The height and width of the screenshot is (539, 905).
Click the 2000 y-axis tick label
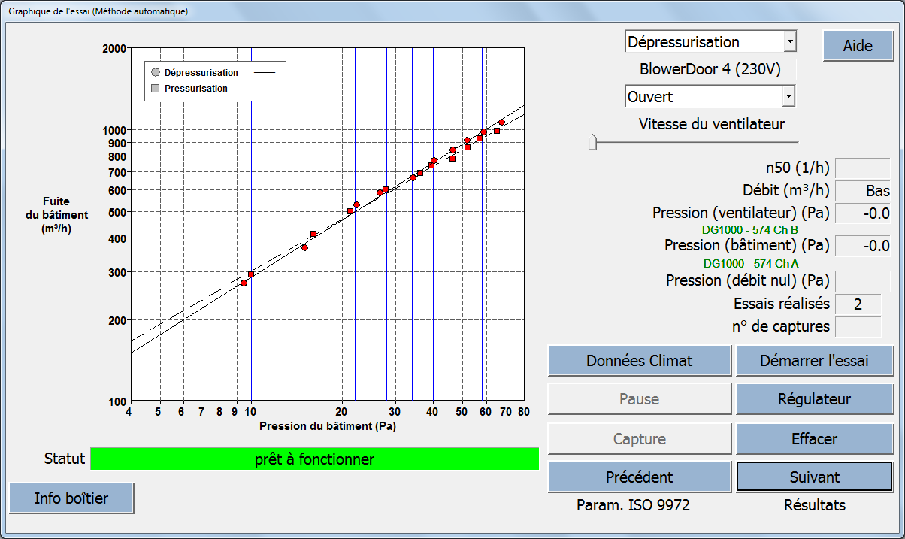pos(113,49)
